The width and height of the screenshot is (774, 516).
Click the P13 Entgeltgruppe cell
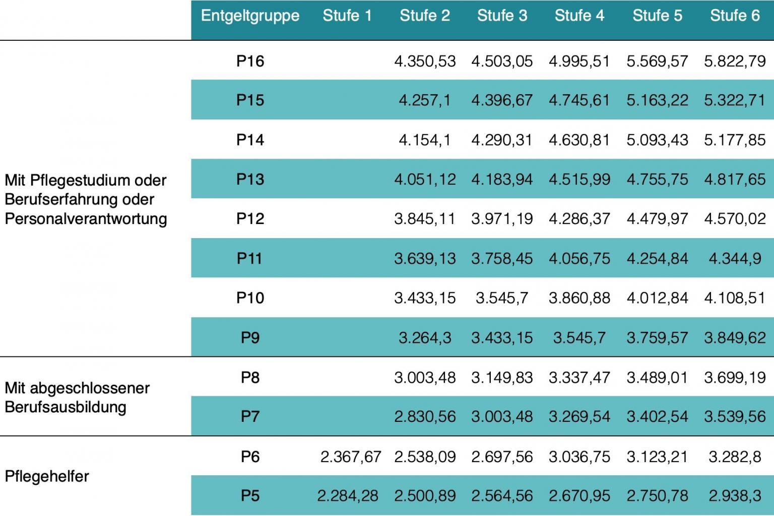(250, 179)
